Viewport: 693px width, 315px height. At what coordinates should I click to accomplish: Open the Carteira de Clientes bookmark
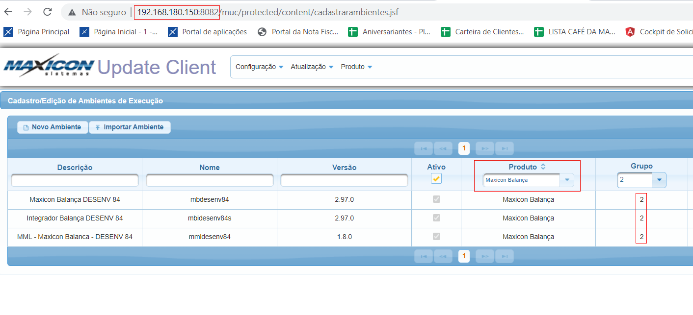[482, 32]
